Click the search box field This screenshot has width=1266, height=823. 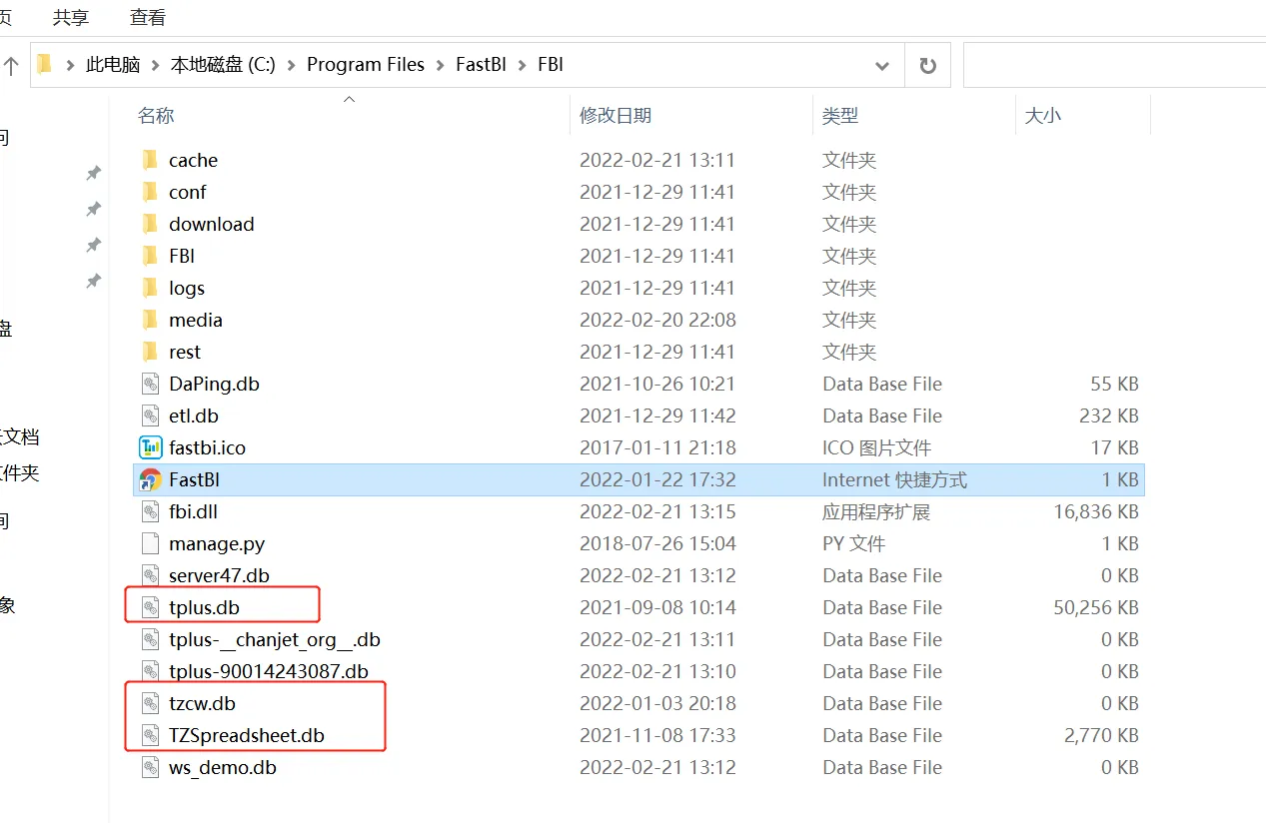1114,65
